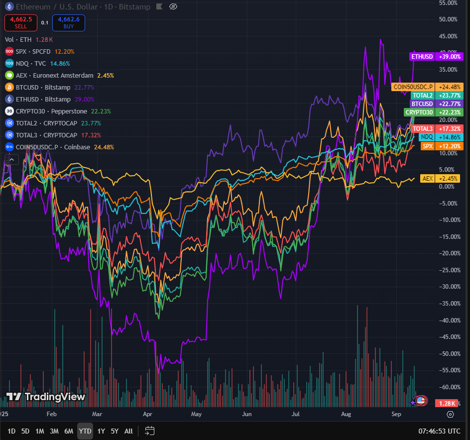Select the 1D time range
470x440 pixels.
11,431
